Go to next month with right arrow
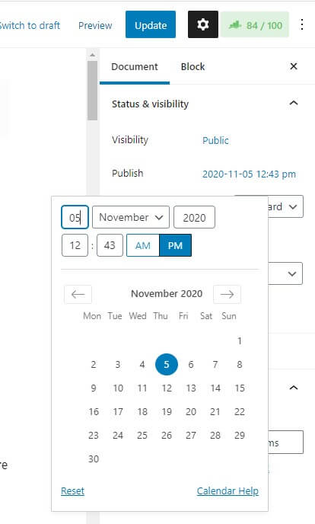The image size is (315, 524). pos(227,294)
